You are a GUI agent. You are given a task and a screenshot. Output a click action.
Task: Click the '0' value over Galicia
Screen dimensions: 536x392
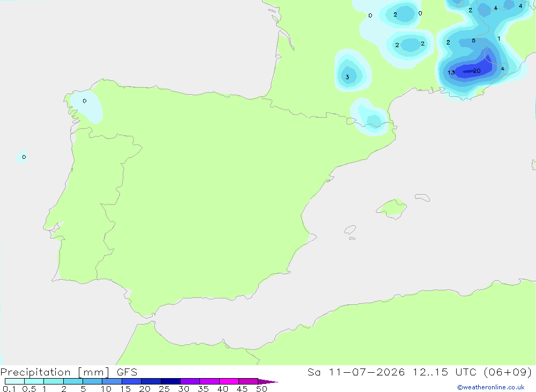(85, 101)
